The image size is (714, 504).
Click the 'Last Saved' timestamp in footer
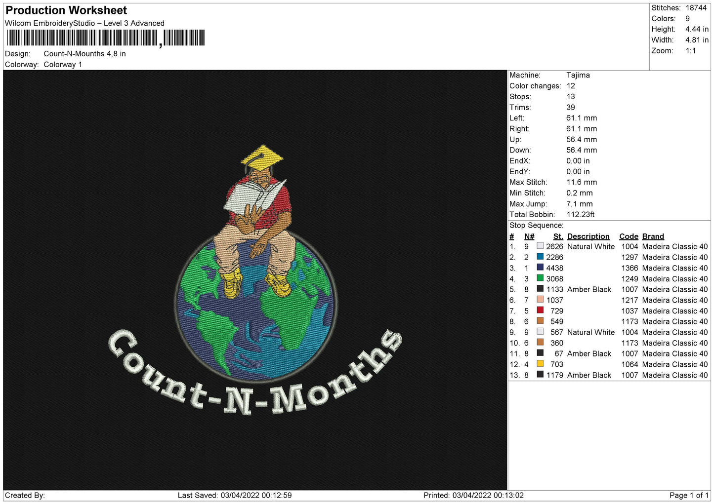point(235,495)
